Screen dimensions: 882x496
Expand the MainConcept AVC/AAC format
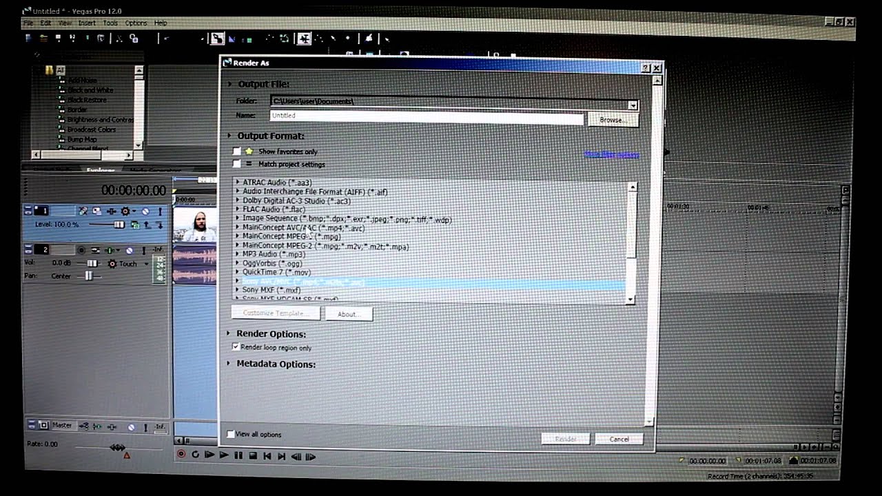click(x=238, y=227)
